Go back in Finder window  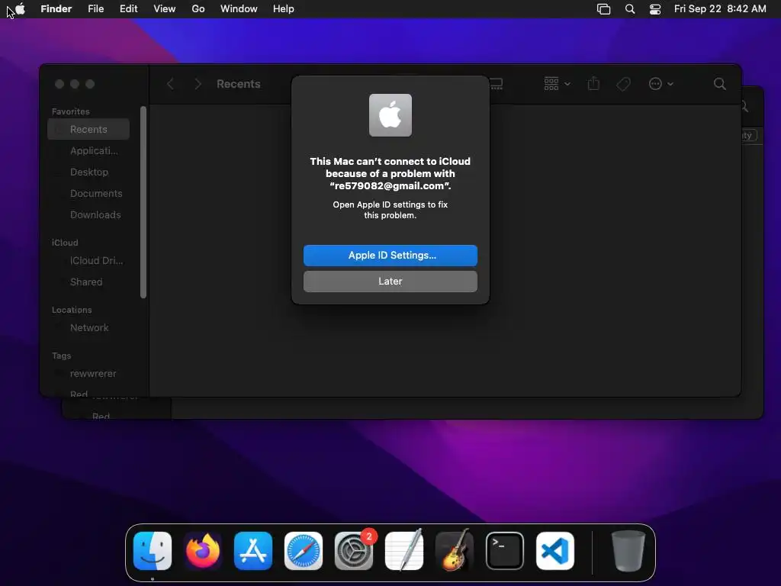[170, 84]
